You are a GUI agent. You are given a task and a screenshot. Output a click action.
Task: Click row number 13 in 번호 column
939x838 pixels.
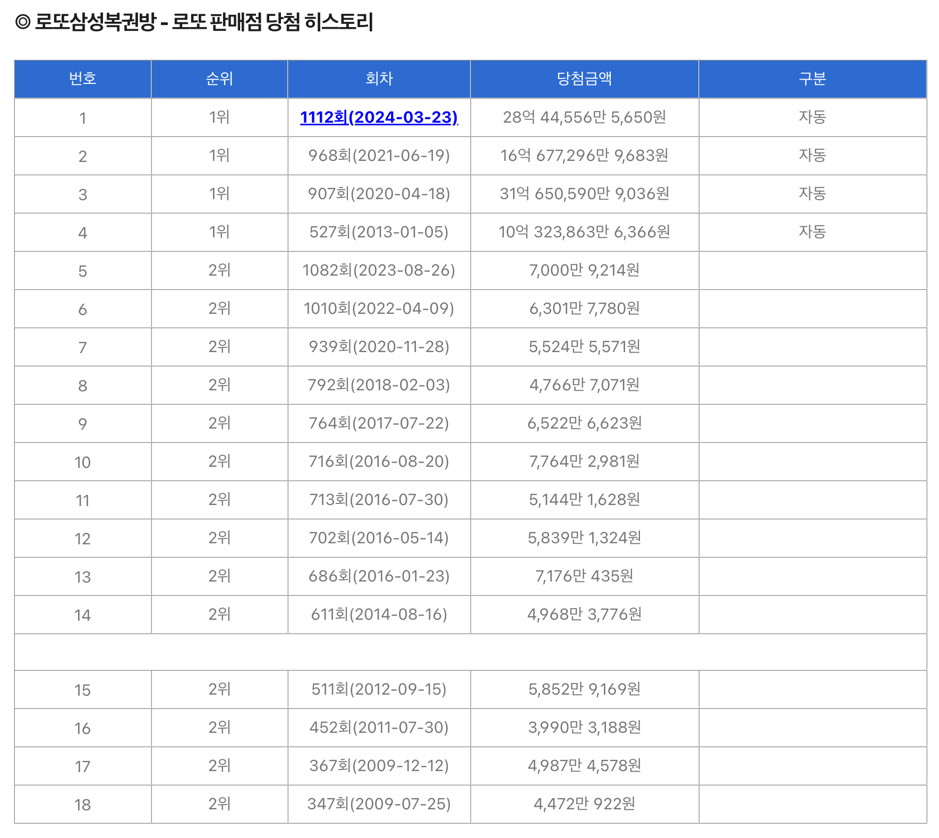83,577
